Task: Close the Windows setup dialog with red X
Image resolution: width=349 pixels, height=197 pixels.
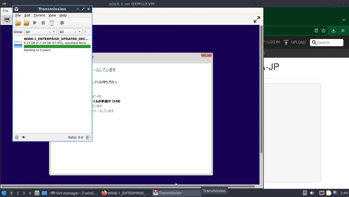Action: coord(206,55)
